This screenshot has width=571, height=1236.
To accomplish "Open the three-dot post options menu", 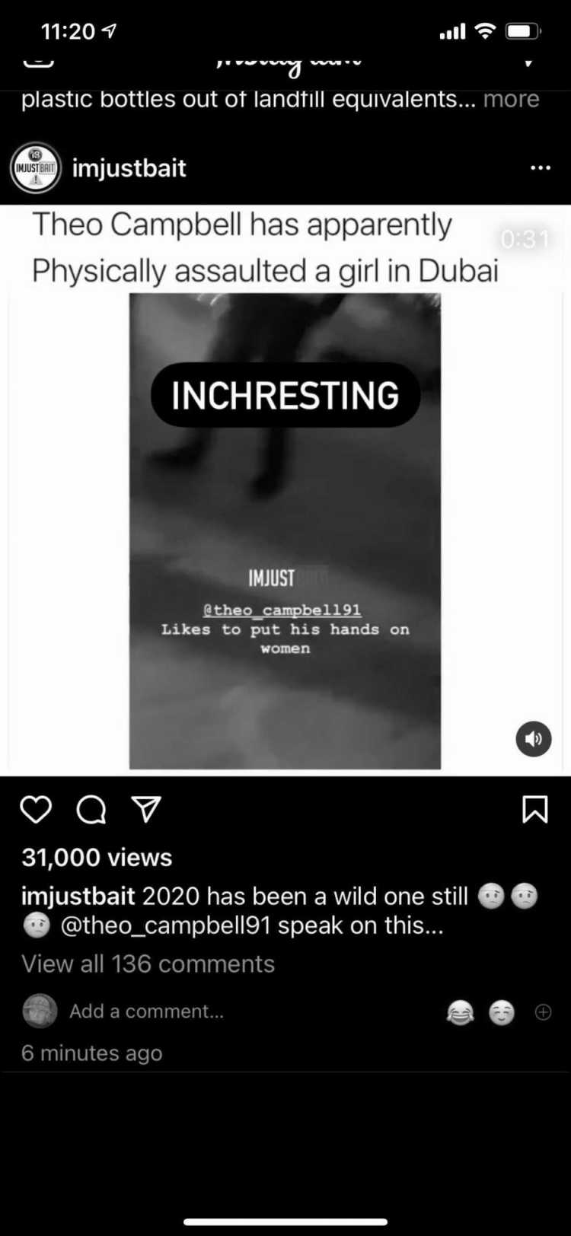I will pyautogui.click(x=541, y=167).
